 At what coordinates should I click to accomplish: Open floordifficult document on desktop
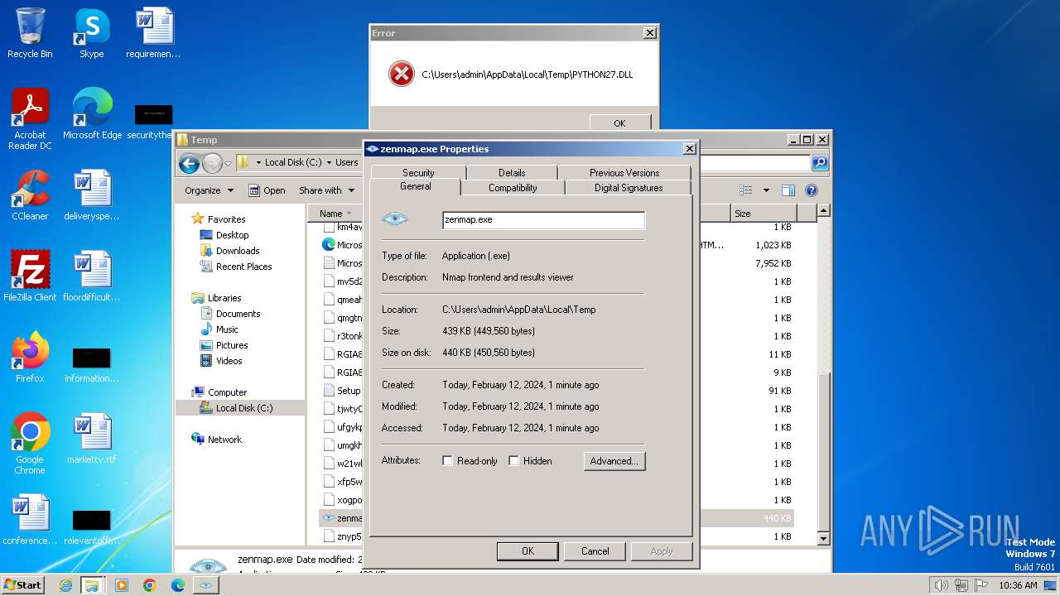click(91, 276)
